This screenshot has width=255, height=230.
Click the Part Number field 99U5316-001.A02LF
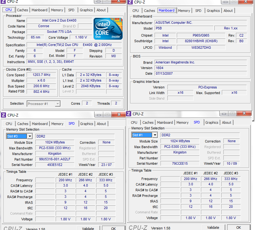click(54, 159)
